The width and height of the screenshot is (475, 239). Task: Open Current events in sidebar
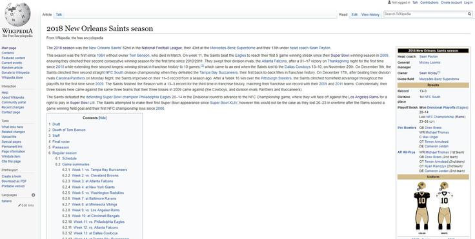point(12,63)
